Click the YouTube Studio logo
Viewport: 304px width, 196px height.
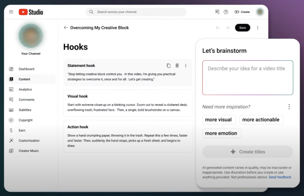[x=31, y=12]
